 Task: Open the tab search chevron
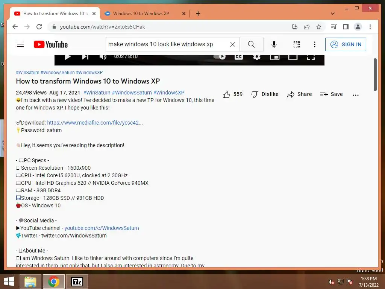pyautogui.click(x=333, y=14)
